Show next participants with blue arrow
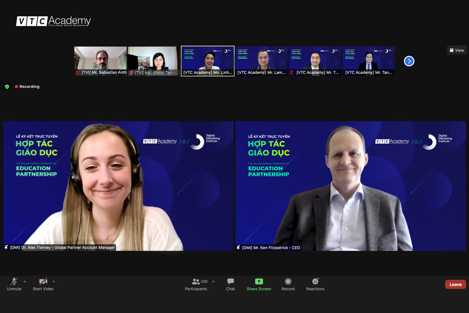 (409, 61)
